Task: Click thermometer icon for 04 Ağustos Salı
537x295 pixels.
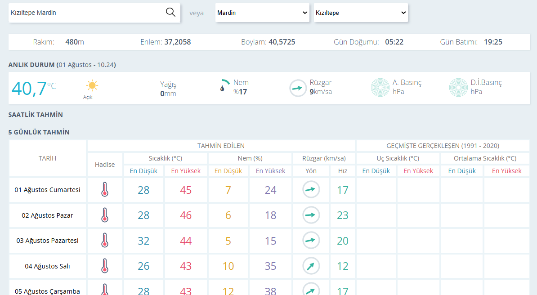Action: pyautogui.click(x=105, y=266)
